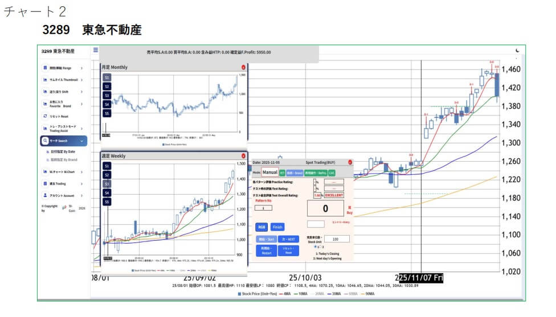Click the Favorite Brand sidebar icon
556x317 pixels.
[x=45, y=104]
